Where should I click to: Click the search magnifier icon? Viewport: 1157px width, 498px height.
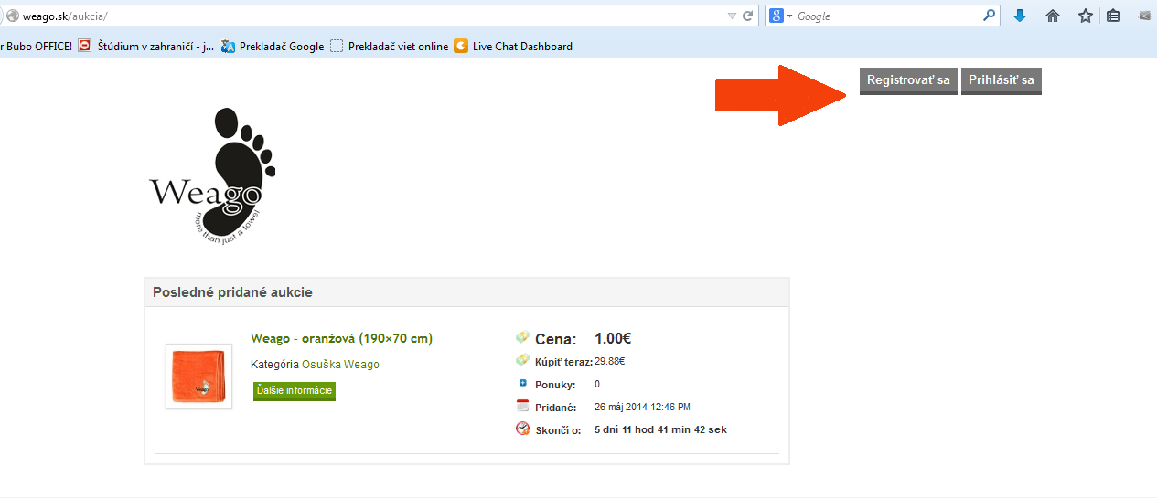[x=989, y=16]
